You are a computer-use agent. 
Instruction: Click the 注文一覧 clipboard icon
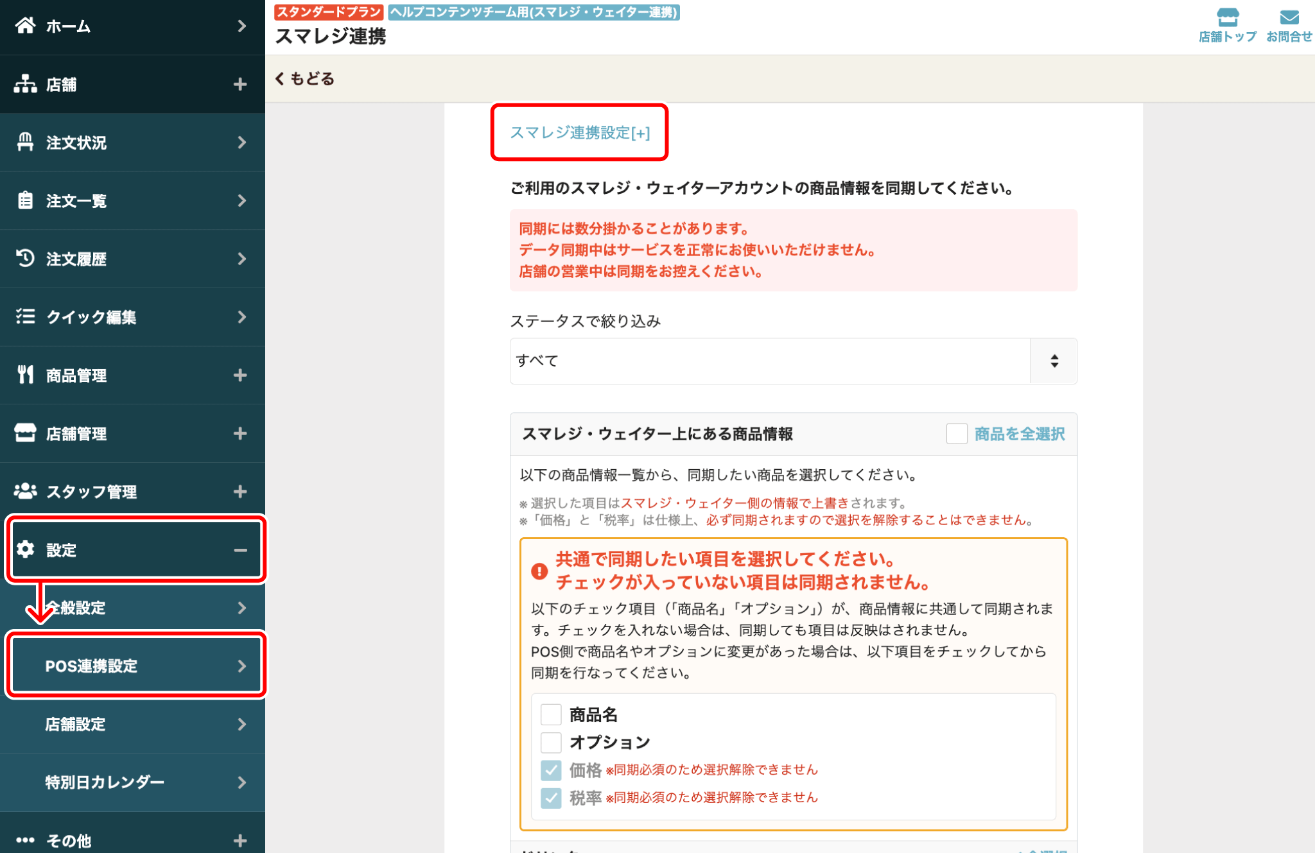click(25, 200)
